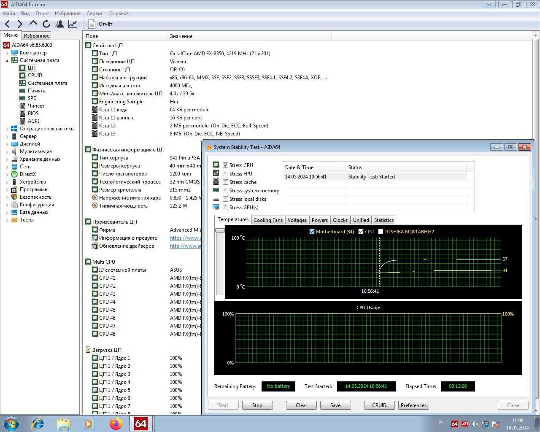Viewport: 540px width, 432px height.
Task: Open the Файл menu
Action: 9,13
